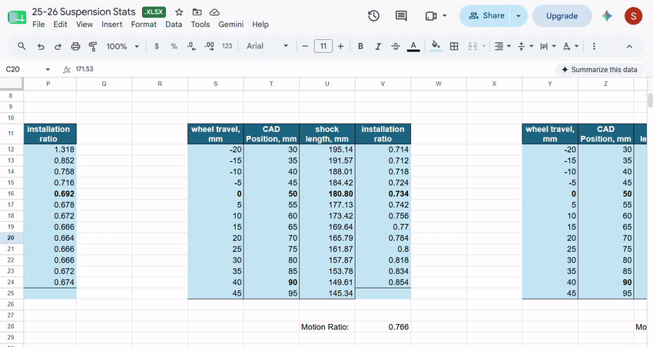This screenshot has width=653, height=347.
Task: Click the font size field showing 11
Action: [x=323, y=46]
